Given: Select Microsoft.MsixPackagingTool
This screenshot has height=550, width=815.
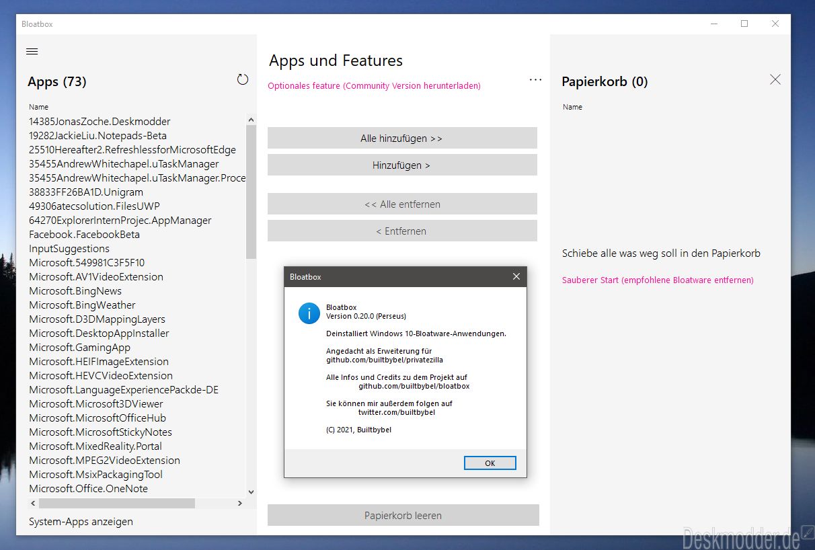Looking at the screenshot, I should pos(96,475).
